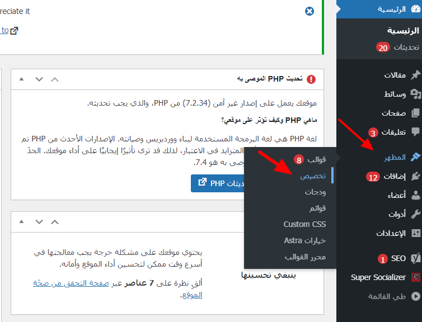Select تخصيص customize in the flyout submenu

pyautogui.click(x=313, y=176)
